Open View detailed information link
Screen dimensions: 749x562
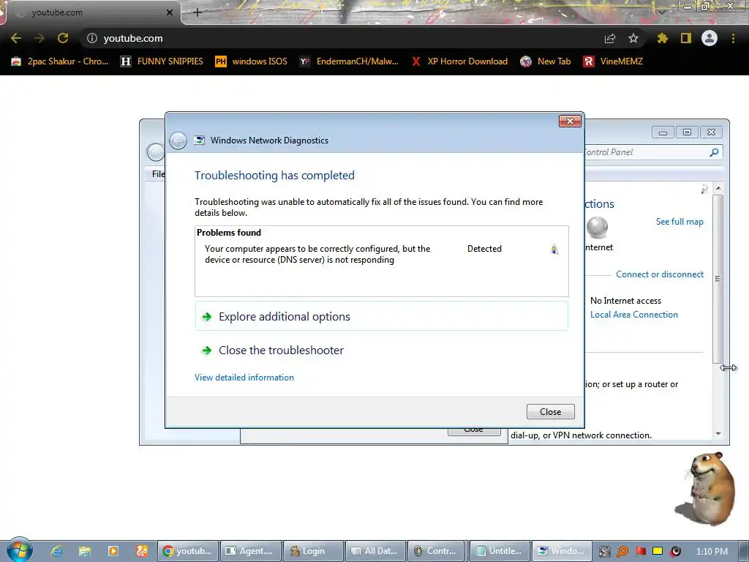tap(244, 378)
